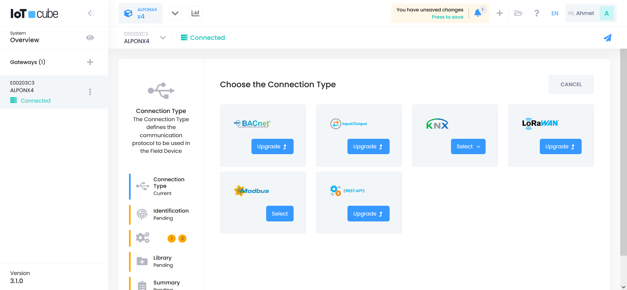This screenshot has height=290, width=627.
Task: Open help question mark icon
Action: tap(537, 13)
